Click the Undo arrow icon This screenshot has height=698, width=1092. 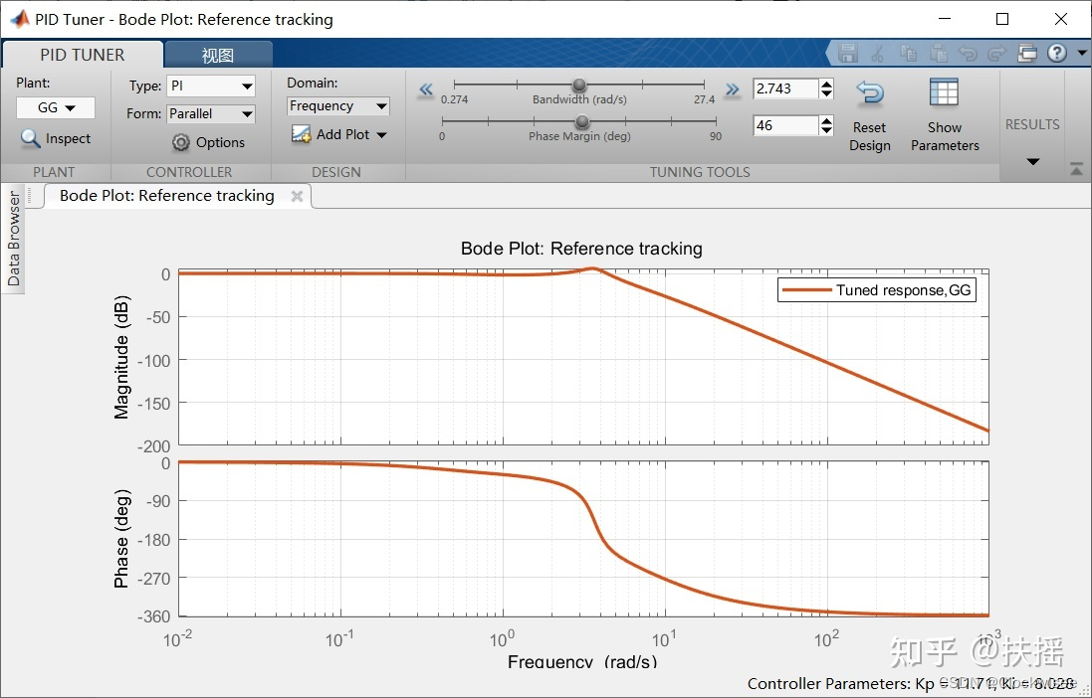coord(968,53)
